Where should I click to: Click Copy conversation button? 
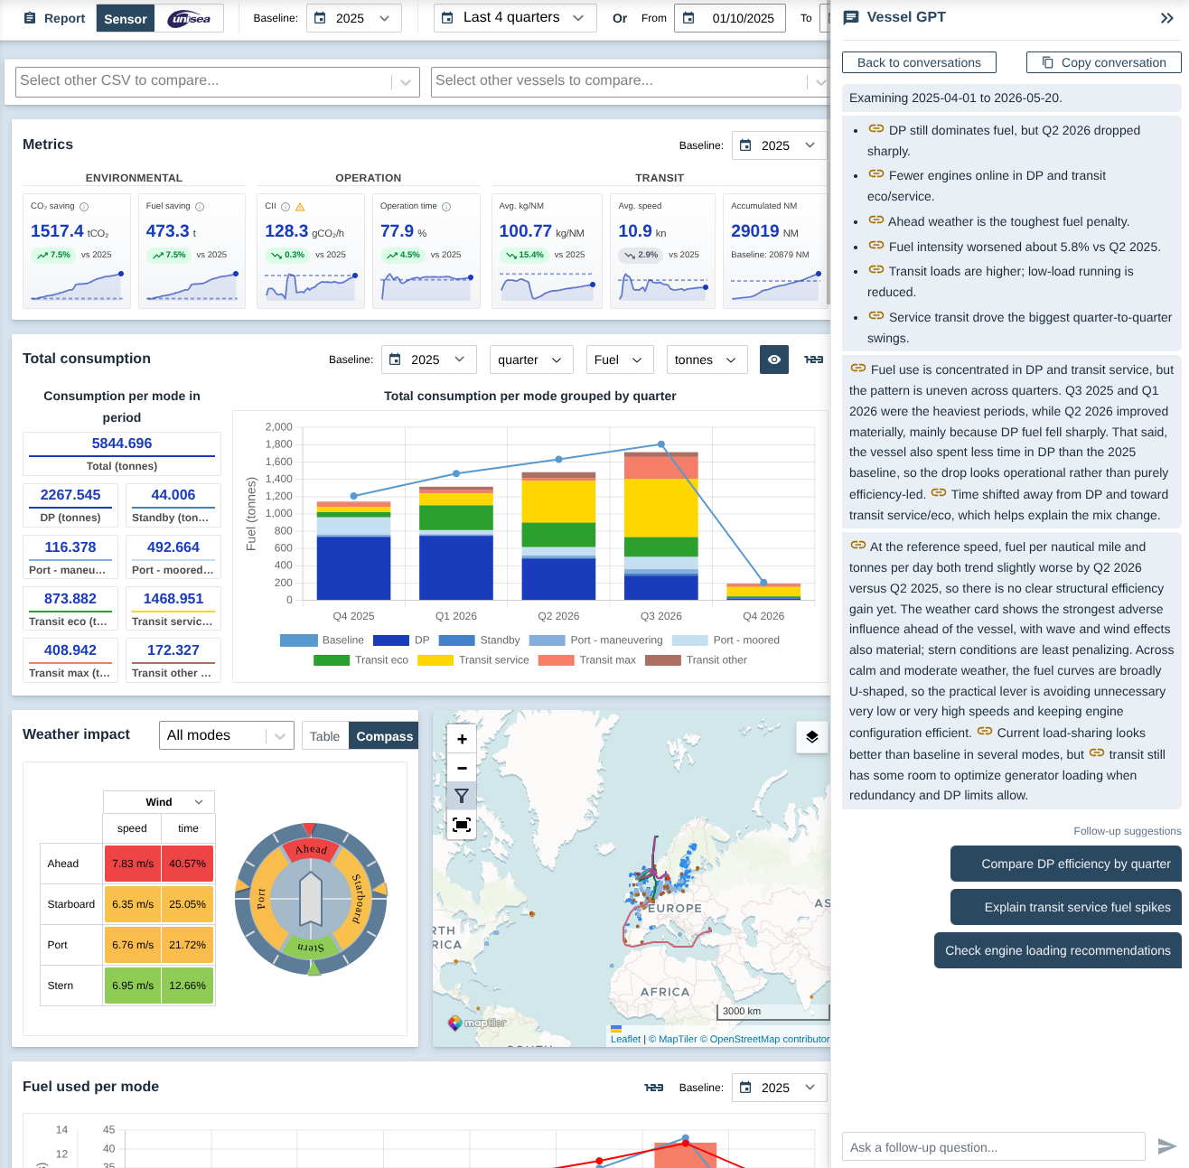click(1103, 62)
